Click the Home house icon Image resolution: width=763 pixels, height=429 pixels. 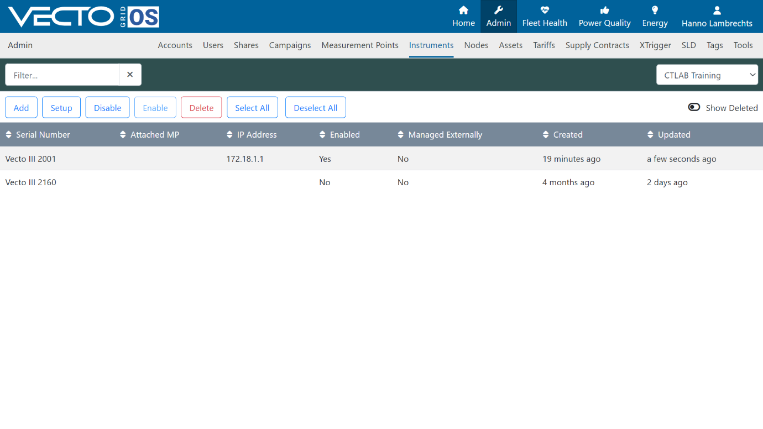pyautogui.click(x=463, y=10)
